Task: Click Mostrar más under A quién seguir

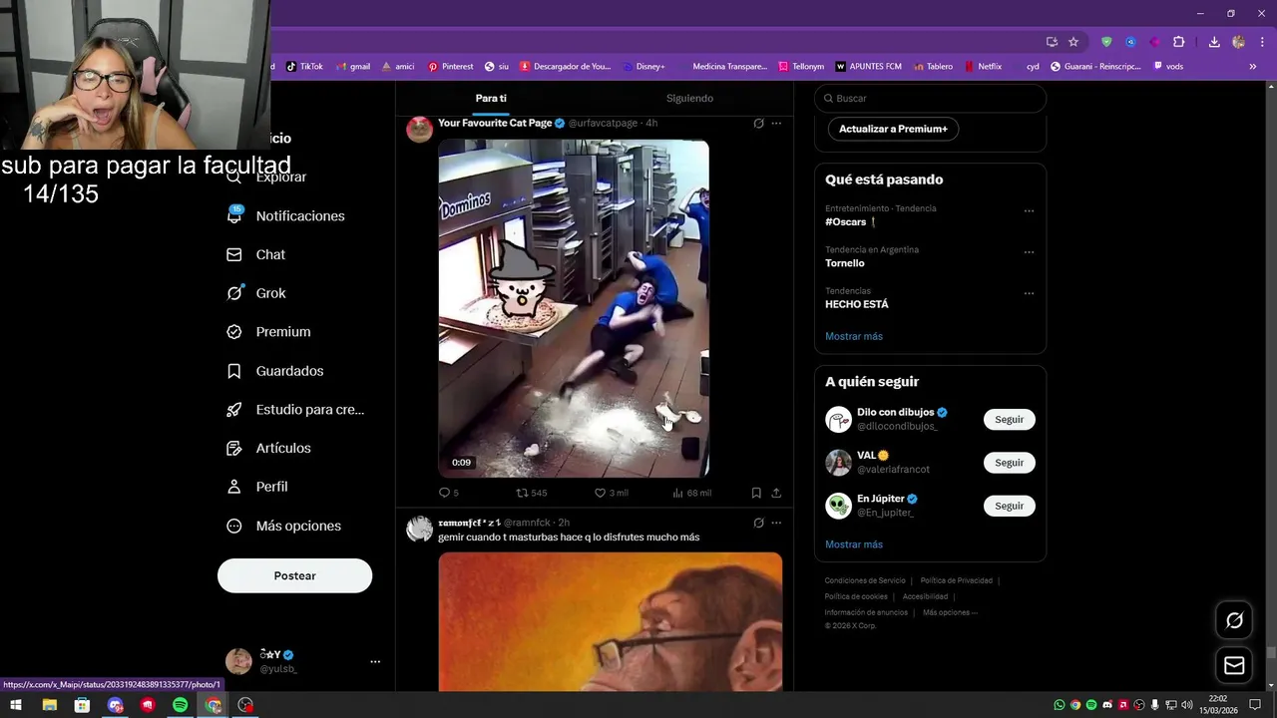Action: [854, 544]
